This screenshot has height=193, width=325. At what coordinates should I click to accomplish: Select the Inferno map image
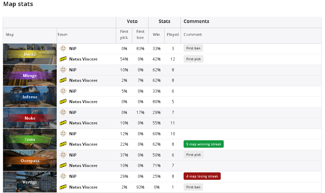coord(30,97)
